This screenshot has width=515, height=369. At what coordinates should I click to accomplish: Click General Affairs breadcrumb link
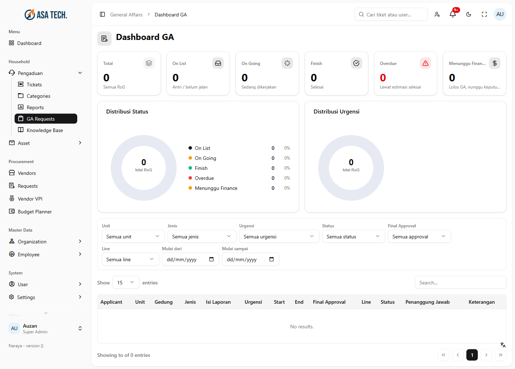tap(126, 15)
